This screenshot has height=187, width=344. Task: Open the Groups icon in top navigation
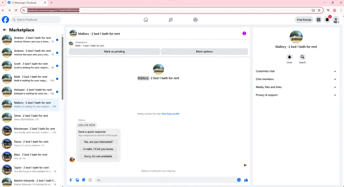click(195, 20)
